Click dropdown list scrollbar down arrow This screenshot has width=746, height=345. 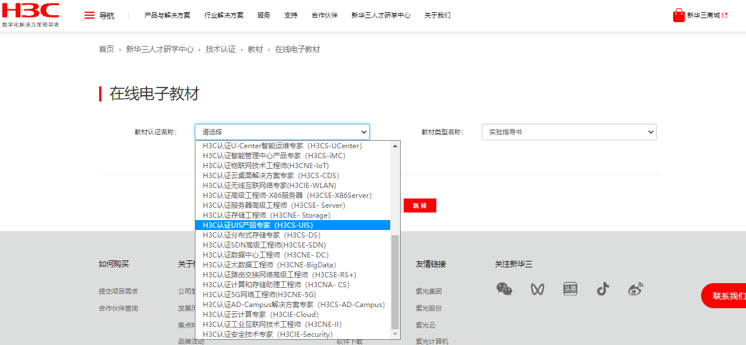tap(395, 334)
